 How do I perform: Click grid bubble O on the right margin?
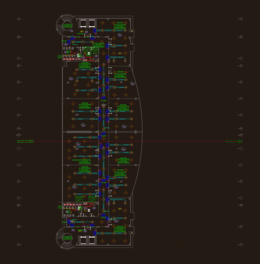241,245
